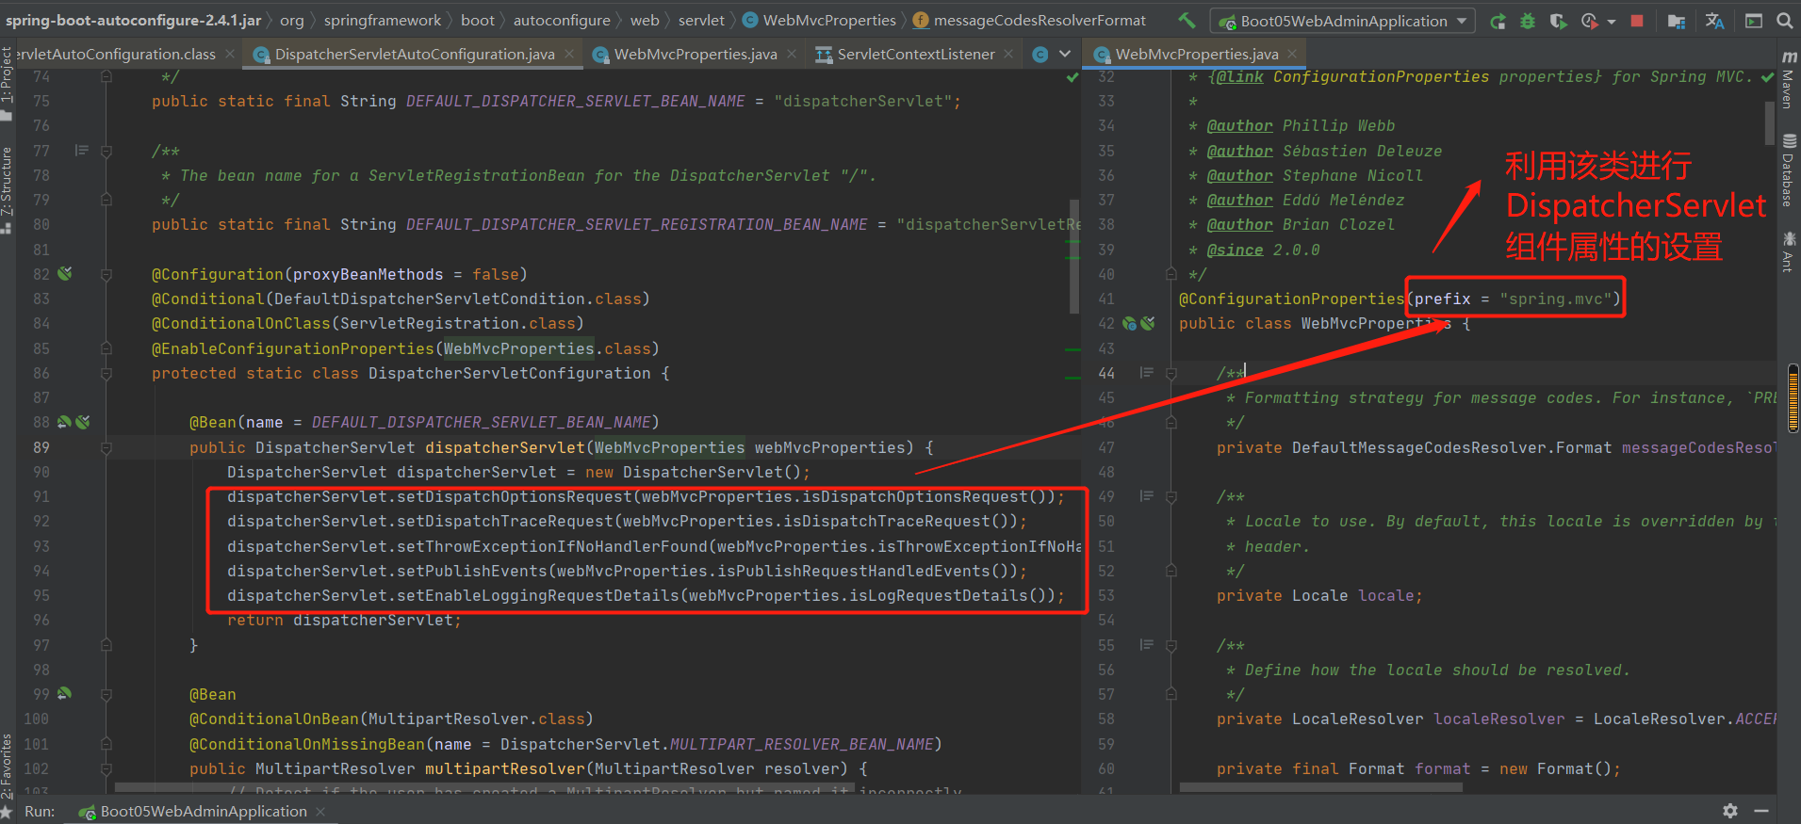Run with Coverage using the shield icon

click(1558, 21)
